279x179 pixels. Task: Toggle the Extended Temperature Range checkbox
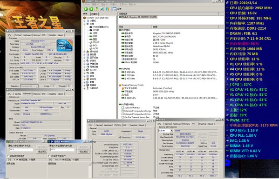[x=122, y=111]
